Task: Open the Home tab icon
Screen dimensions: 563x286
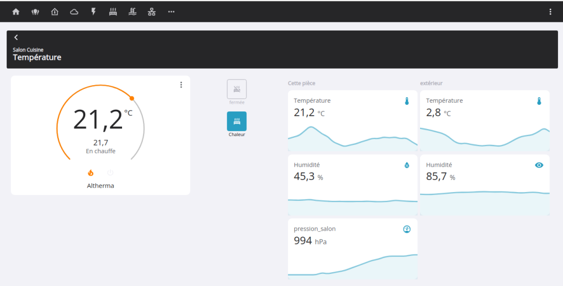Action: click(x=16, y=12)
